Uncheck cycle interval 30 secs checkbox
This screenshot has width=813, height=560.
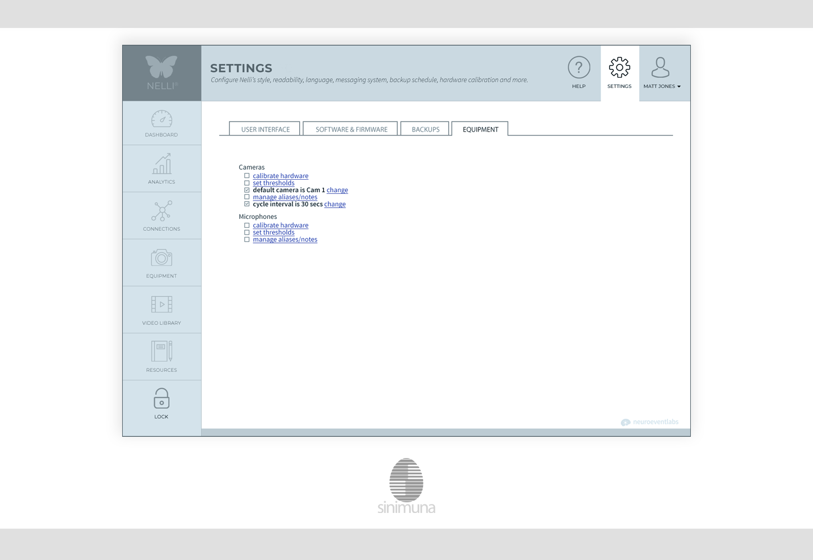coord(247,204)
